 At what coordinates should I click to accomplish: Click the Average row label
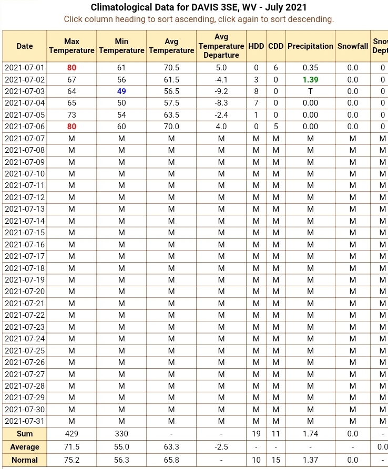point(25,447)
